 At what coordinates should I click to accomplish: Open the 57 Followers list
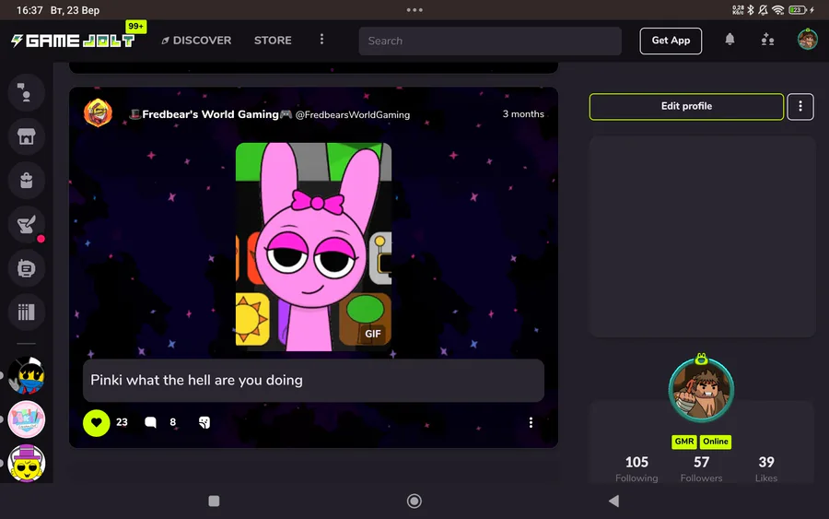(x=701, y=469)
